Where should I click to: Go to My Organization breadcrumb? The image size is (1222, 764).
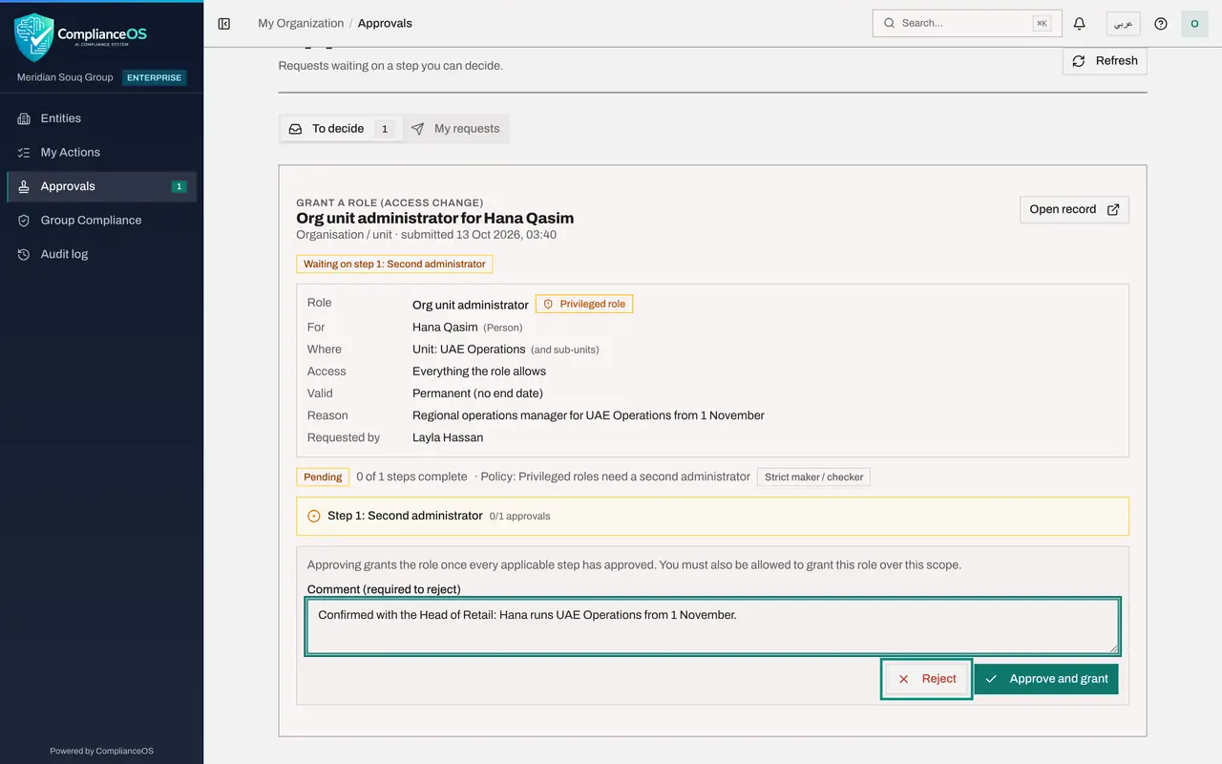click(x=301, y=23)
